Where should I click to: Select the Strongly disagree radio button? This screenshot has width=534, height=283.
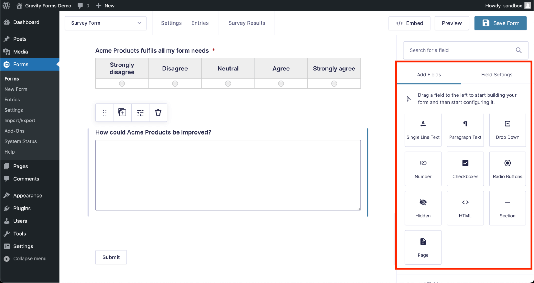click(122, 84)
